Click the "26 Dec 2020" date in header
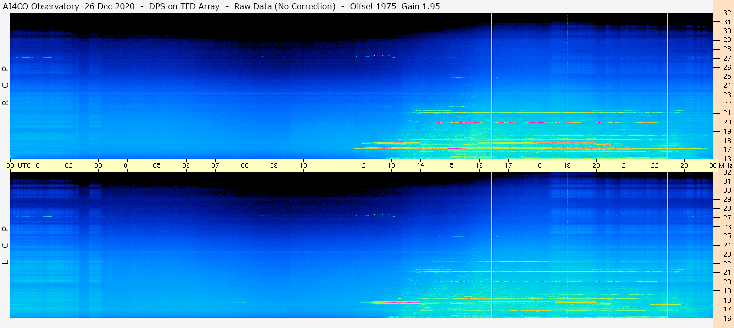734x328 pixels. click(x=112, y=6)
